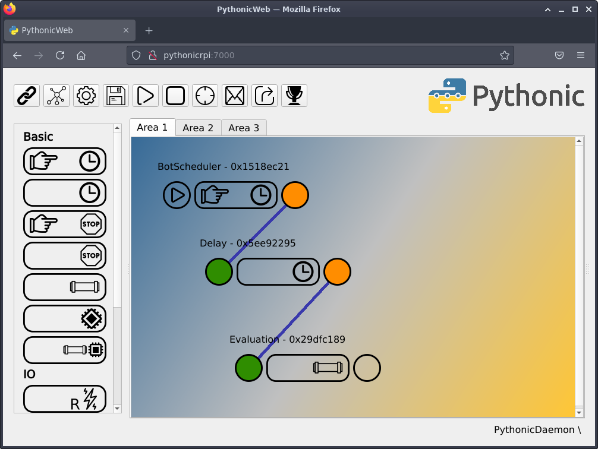Select the hand-and-clock scheduler element in Basic
This screenshot has height=449, width=598.
coord(65,161)
